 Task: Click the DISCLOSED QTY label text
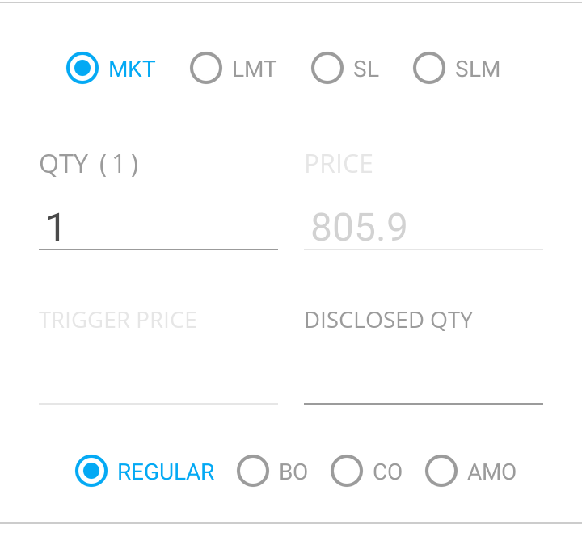(x=389, y=320)
